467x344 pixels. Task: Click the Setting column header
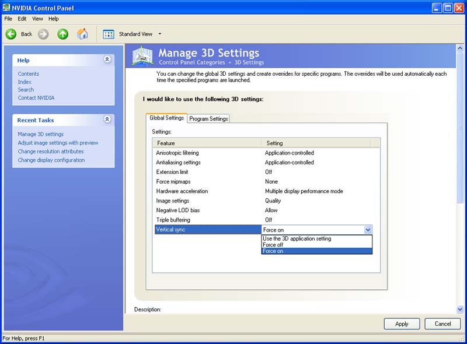[316, 143]
